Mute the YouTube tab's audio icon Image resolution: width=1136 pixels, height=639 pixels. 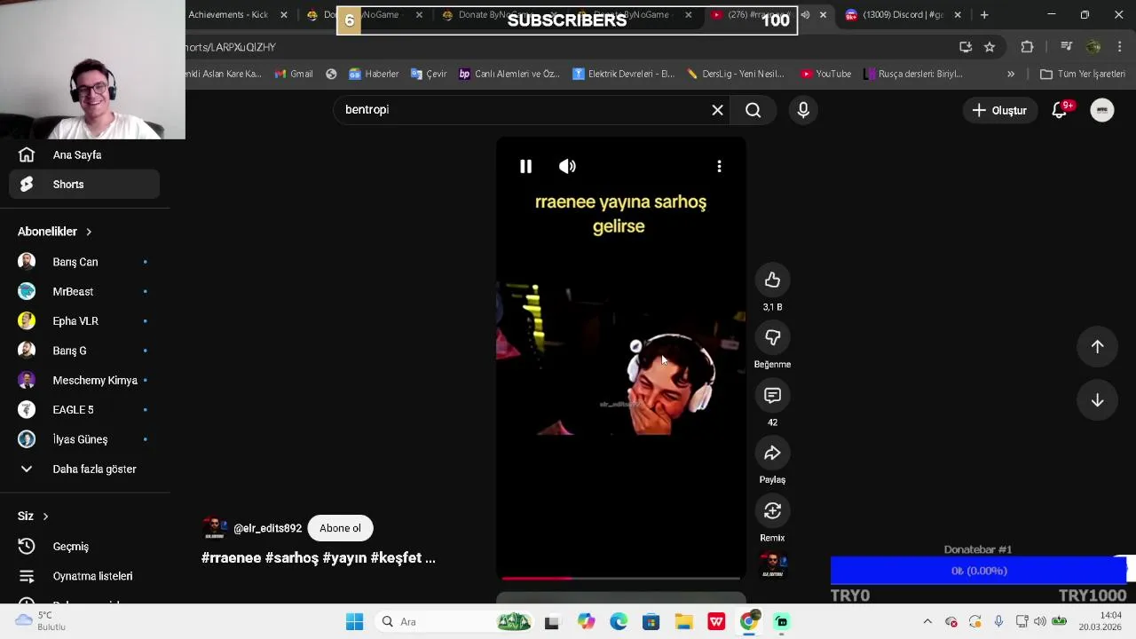point(805,14)
